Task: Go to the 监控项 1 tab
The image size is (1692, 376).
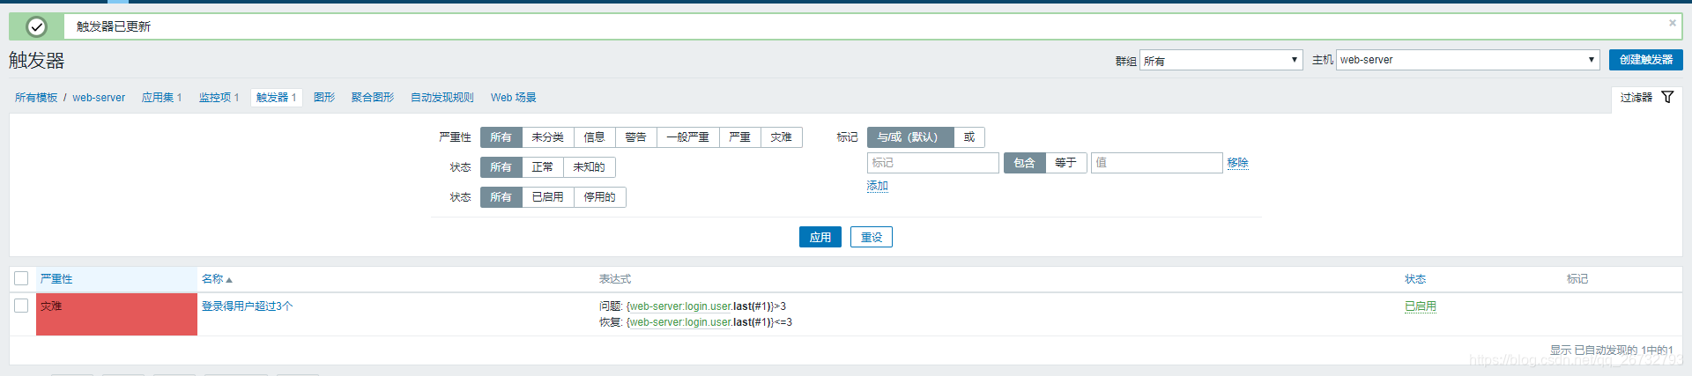Action: 219,98
